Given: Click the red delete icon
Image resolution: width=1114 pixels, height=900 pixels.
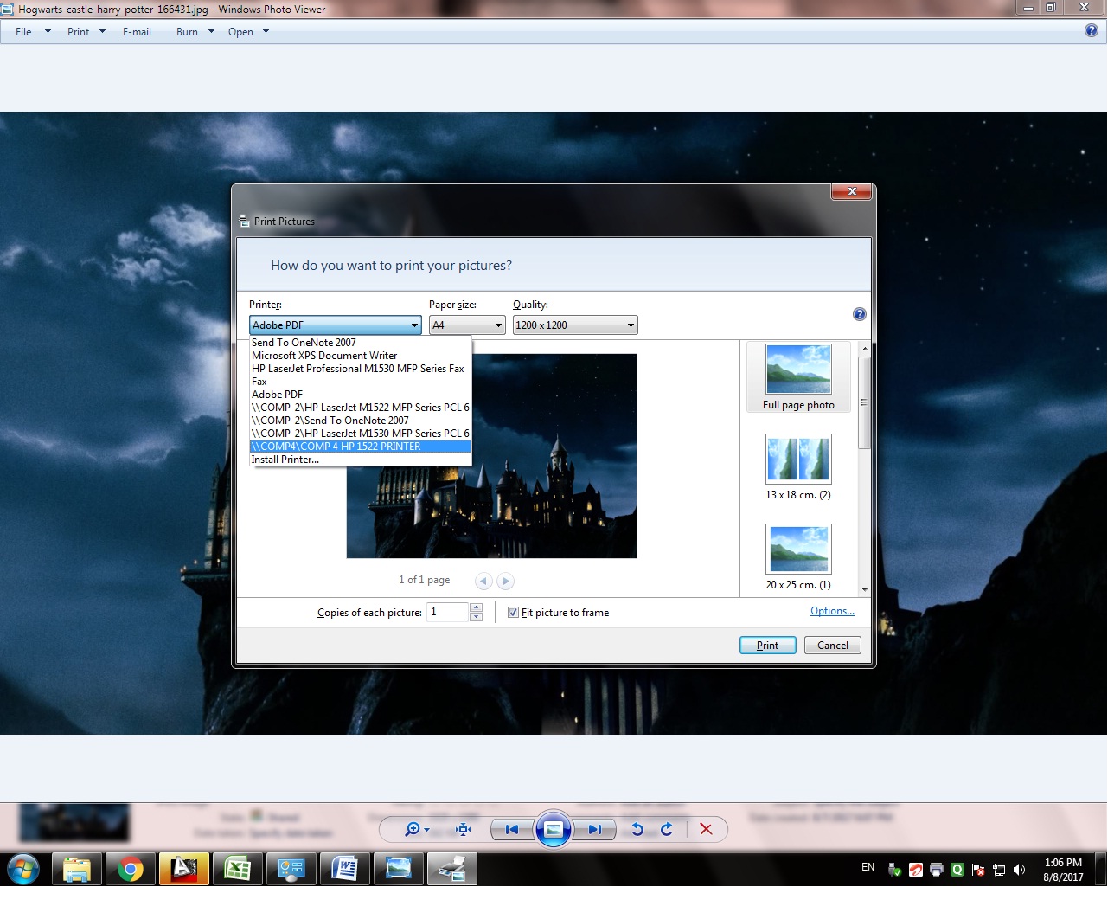Looking at the screenshot, I should point(706,829).
